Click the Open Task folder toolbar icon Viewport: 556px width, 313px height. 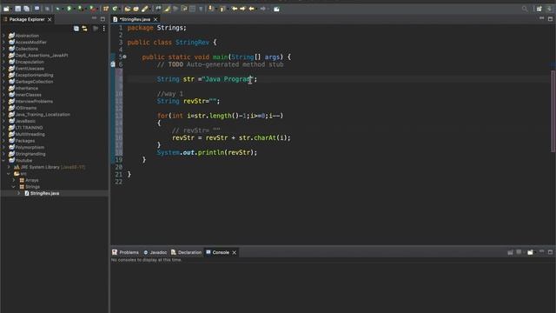(x=136, y=9)
